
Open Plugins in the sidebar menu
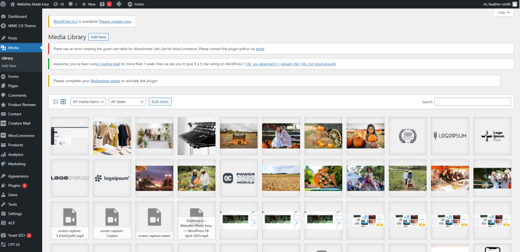pyautogui.click(x=15, y=185)
